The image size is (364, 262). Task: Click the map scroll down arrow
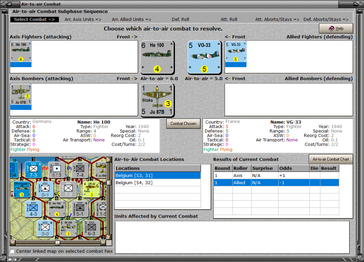coord(109,237)
